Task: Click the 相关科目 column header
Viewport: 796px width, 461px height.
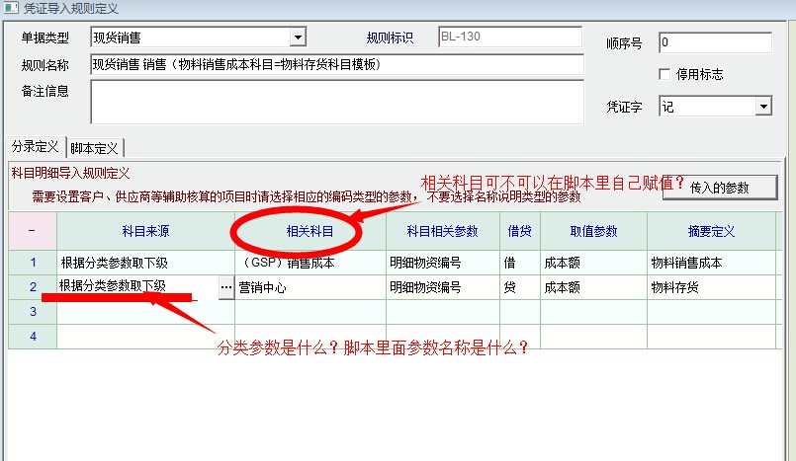Action: [x=310, y=231]
